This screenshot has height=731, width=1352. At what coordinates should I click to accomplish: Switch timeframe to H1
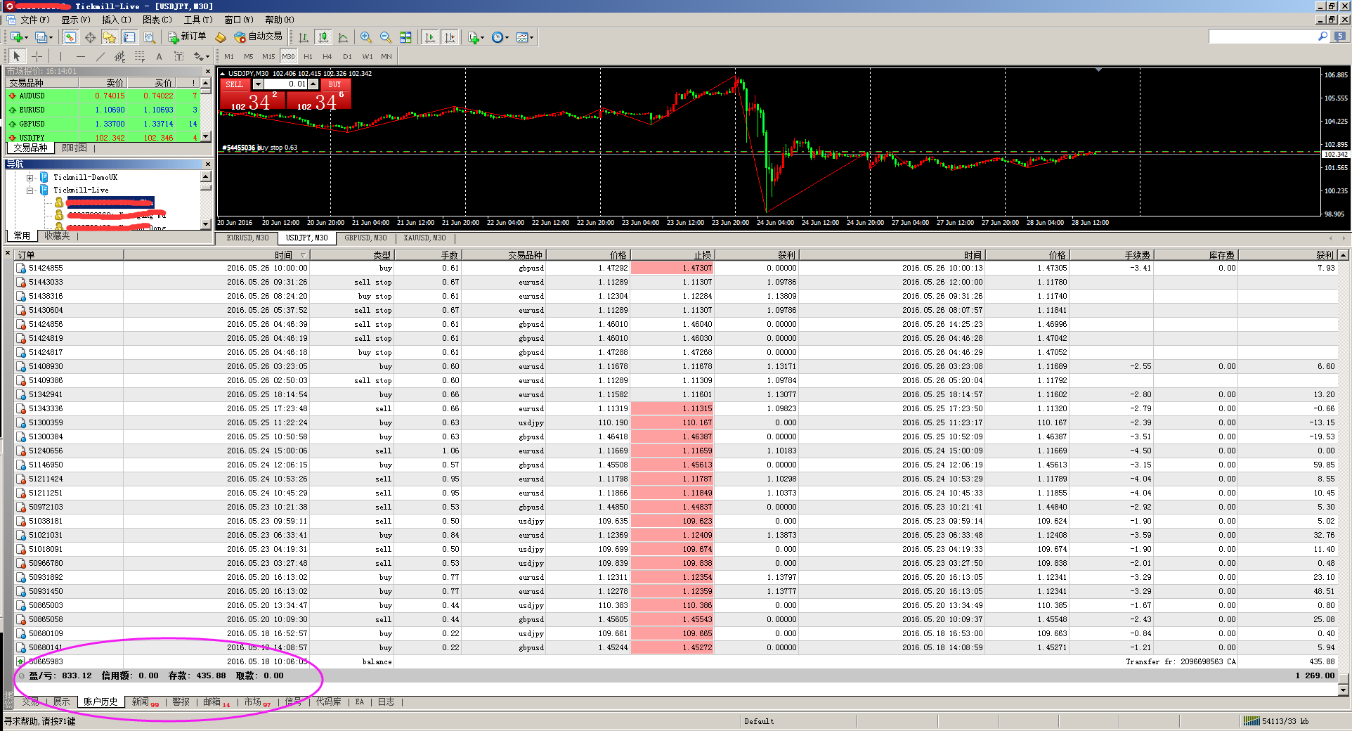[308, 56]
